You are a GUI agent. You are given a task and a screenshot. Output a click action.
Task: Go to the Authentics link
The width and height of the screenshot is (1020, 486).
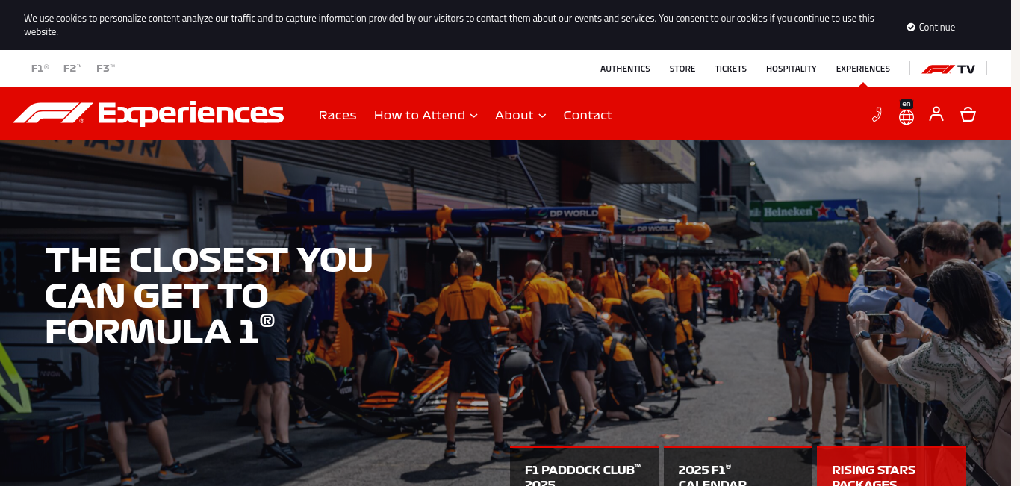[x=625, y=69]
